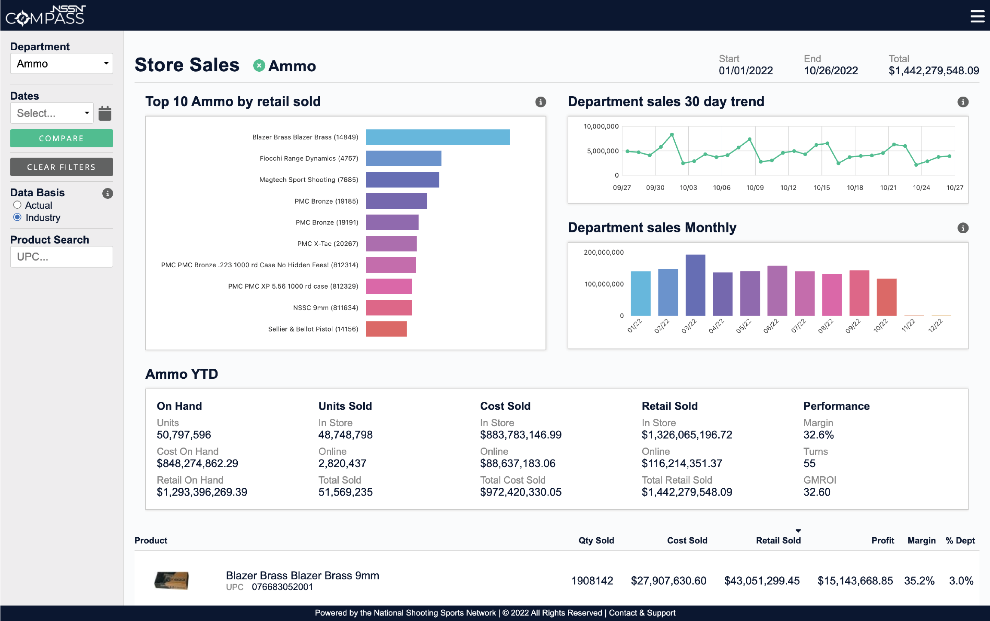Open the Dates Select dropdown
The width and height of the screenshot is (990, 621).
(52, 113)
